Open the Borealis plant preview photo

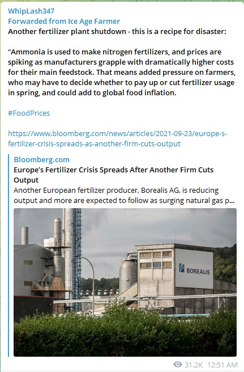[125, 282]
